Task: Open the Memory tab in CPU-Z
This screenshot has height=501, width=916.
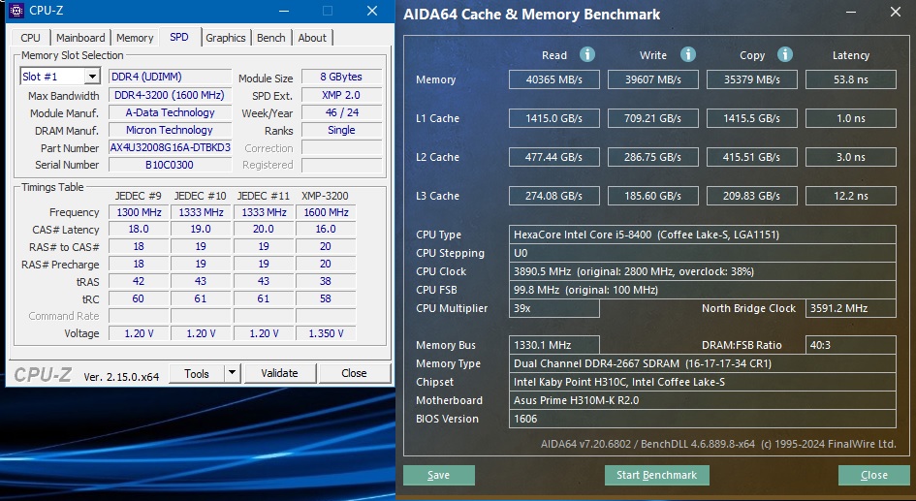Action: coord(135,38)
